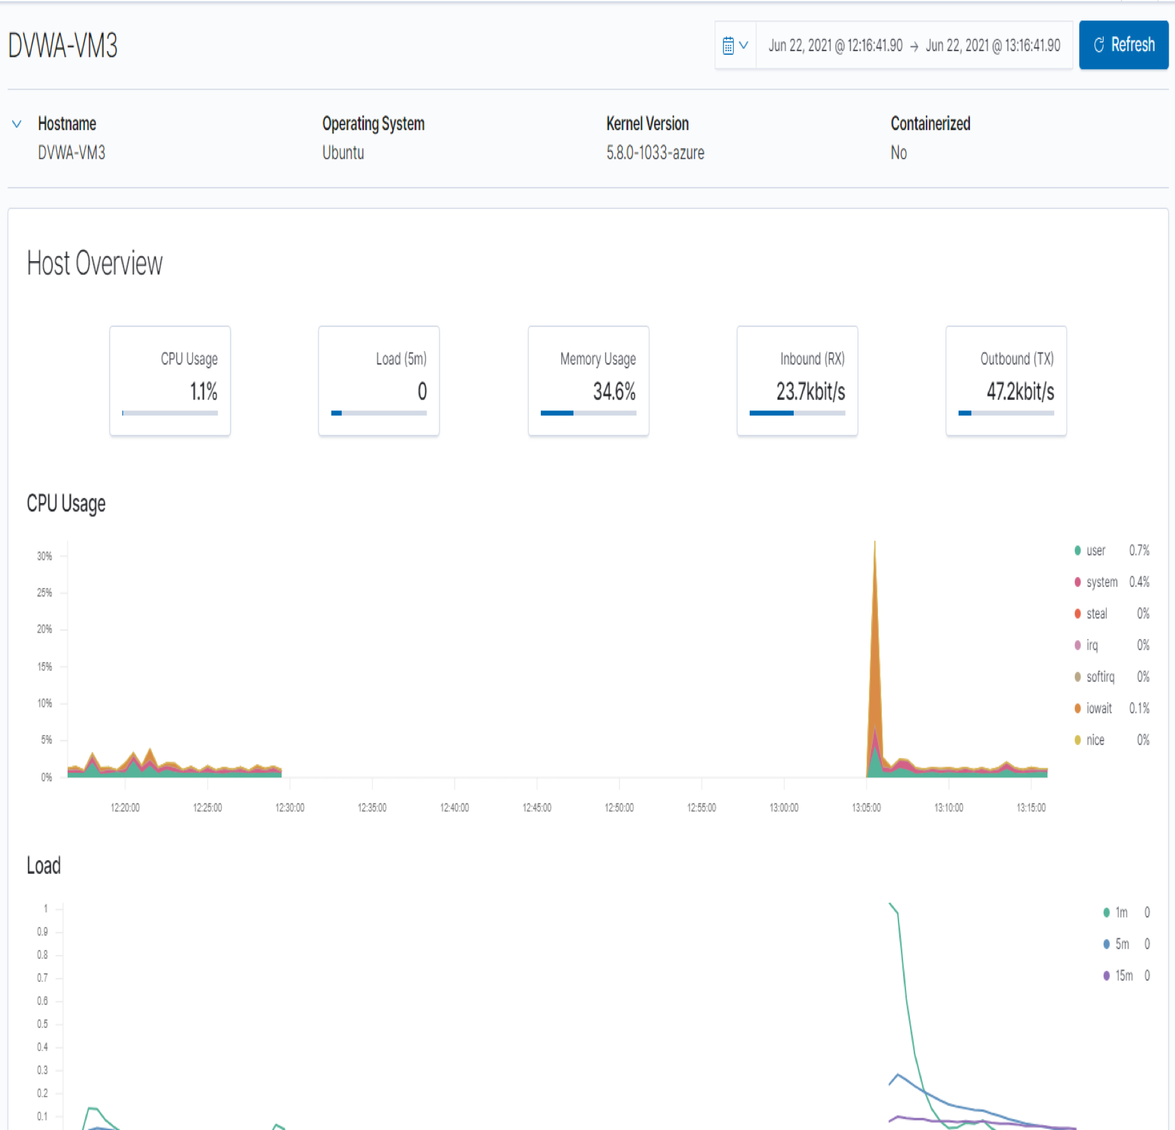Click the end date field
The height and width of the screenshot is (1130, 1175).
[993, 45]
